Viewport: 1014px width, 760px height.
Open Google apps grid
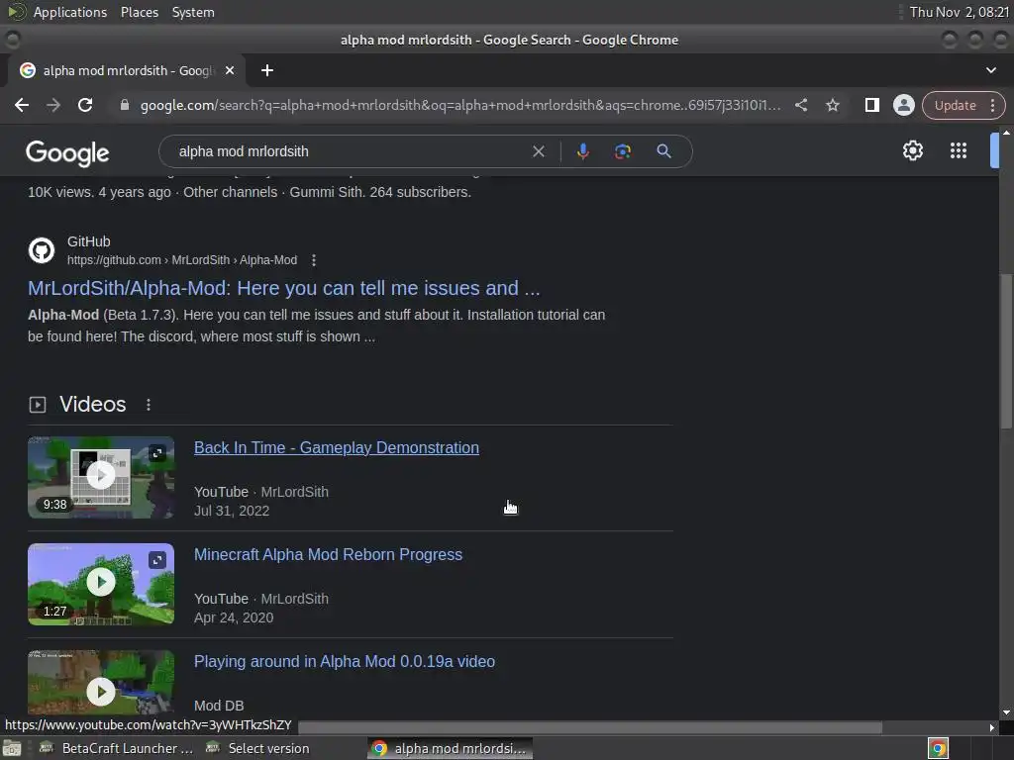[x=959, y=150]
